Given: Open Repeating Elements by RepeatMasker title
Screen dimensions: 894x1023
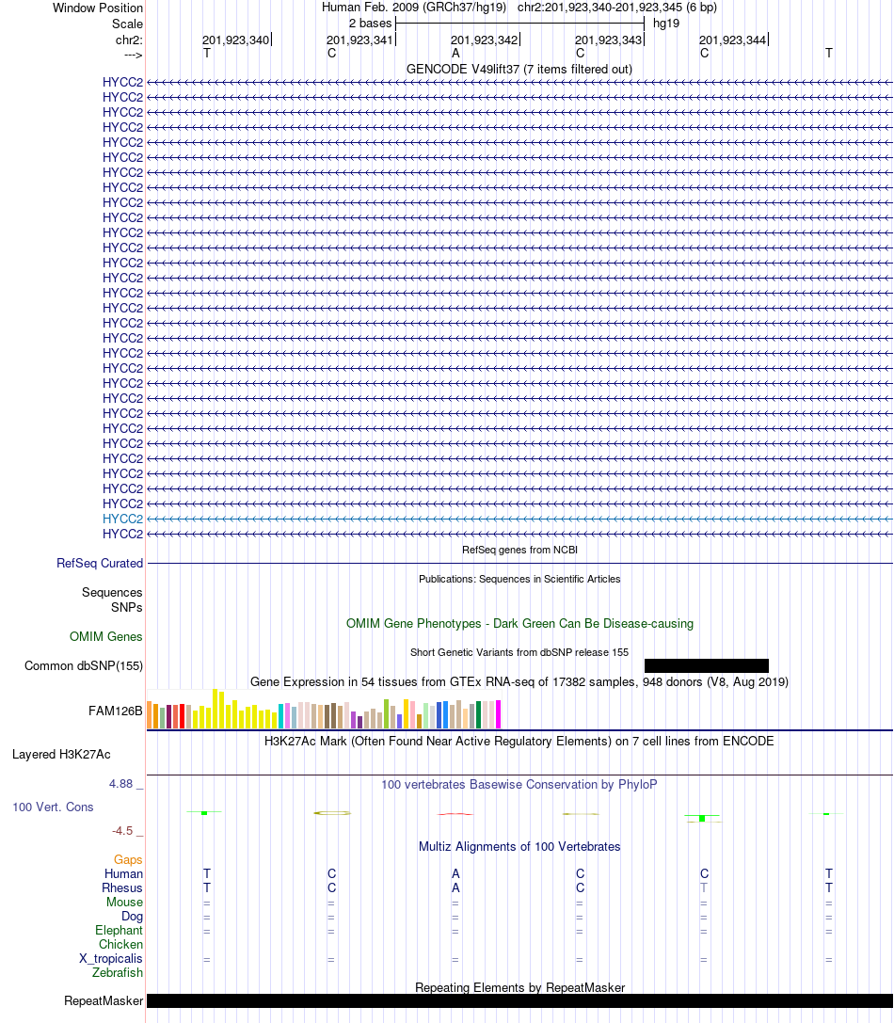Looking at the screenshot, I should [x=519, y=988].
